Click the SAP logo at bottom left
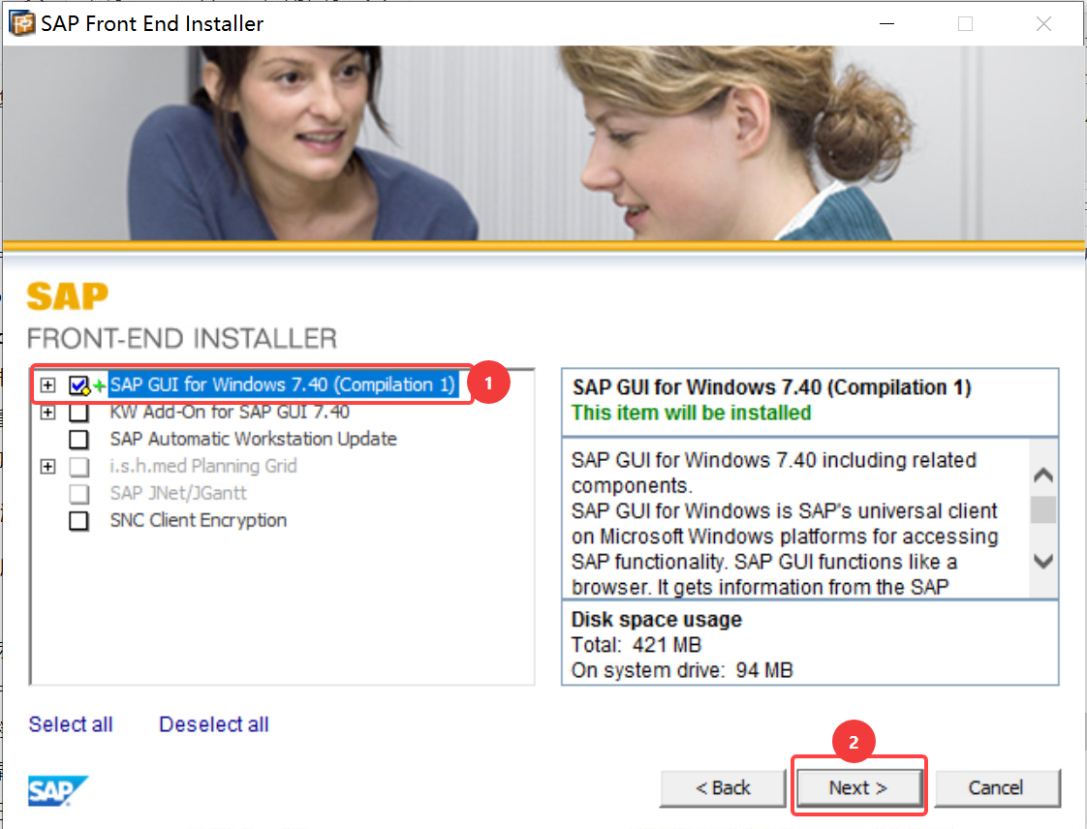Viewport: 1087px width, 829px height. coord(58,790)
